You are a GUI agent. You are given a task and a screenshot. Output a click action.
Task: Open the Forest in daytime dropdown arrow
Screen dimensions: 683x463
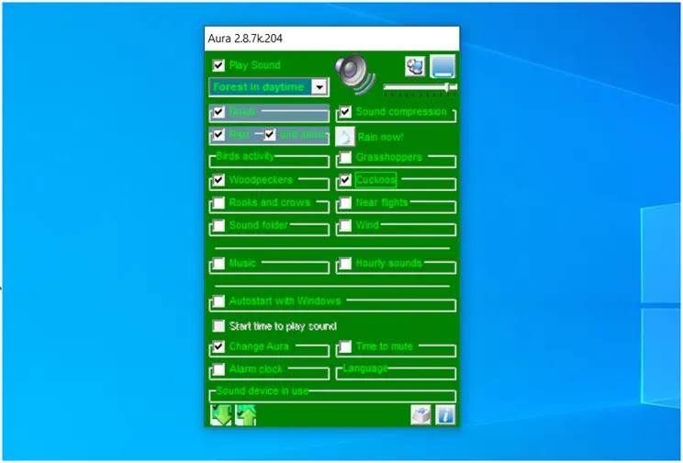tap(319, 87)
